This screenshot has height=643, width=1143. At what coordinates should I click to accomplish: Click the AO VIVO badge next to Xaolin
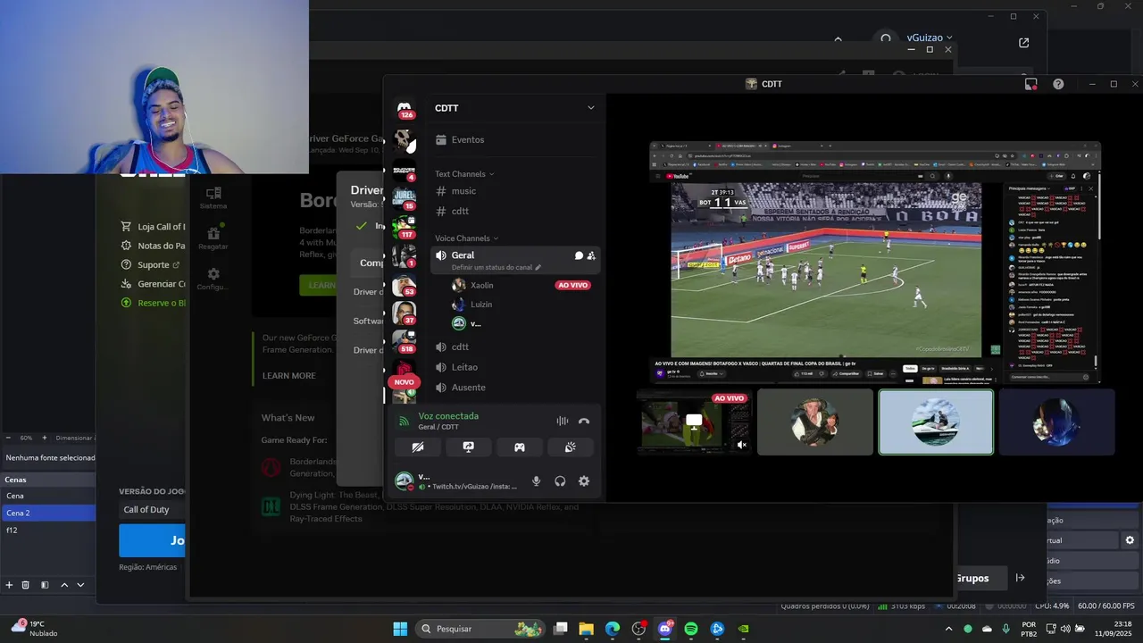(x=572, y=285)
